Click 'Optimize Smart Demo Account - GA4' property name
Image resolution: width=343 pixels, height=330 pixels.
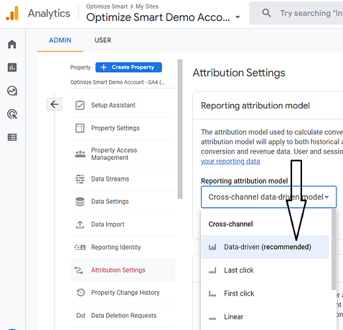point(118,82)
